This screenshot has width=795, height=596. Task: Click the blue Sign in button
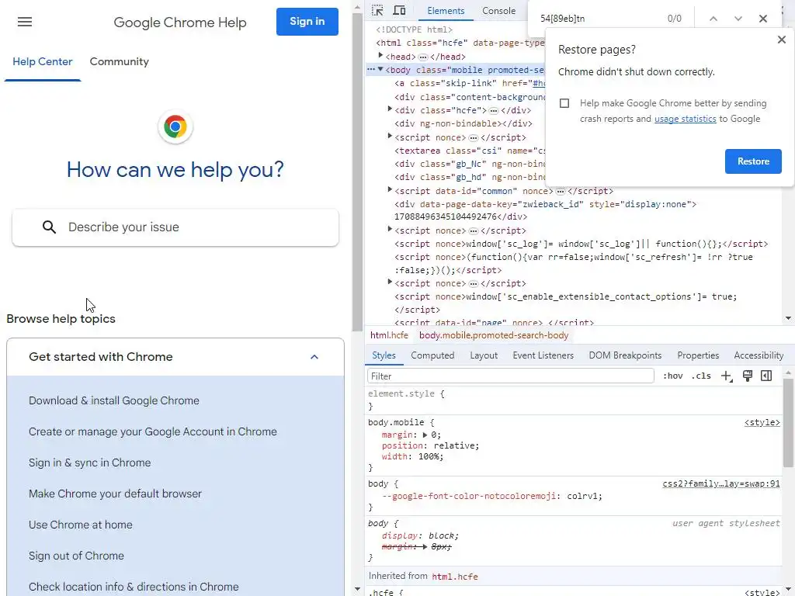(x=307, y=21)
